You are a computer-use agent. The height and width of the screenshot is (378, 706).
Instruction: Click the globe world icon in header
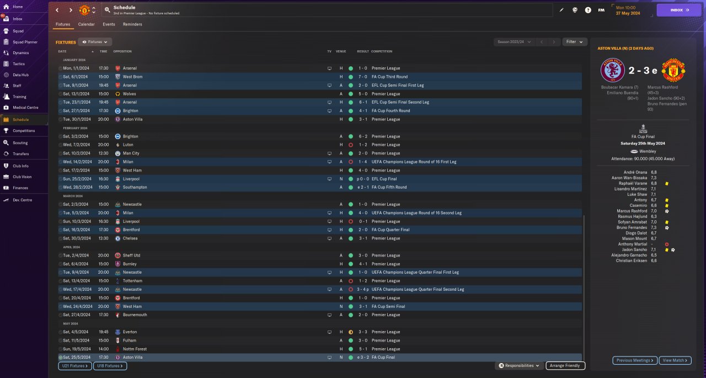575,10
